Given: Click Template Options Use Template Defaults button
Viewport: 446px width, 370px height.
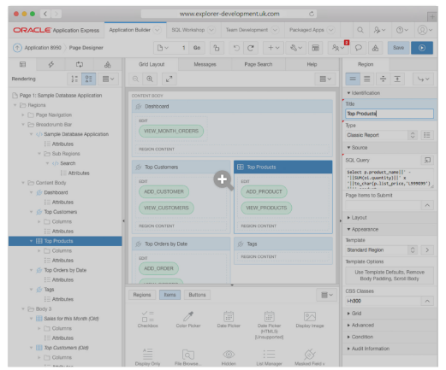Looking at the screenshot, I should (390, 275).
